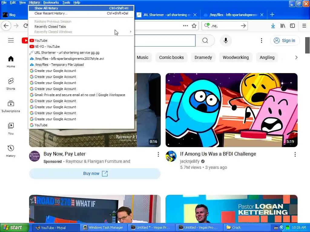
Task: Open the Tools menu
Action: click(66, 2)
